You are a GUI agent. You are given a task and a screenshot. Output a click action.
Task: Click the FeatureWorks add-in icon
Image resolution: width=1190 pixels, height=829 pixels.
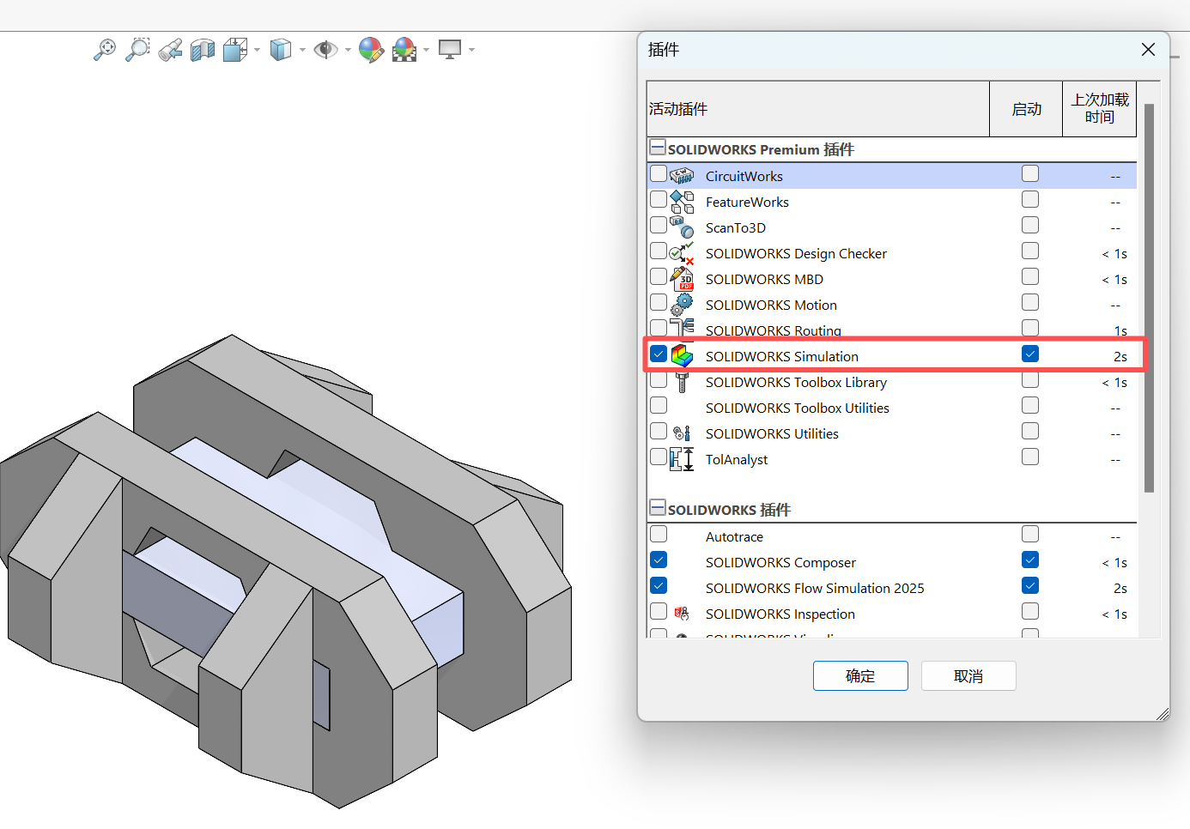682,202
